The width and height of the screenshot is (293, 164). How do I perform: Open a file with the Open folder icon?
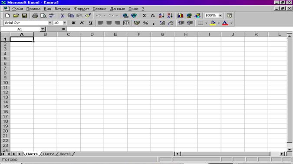(16, 16)
